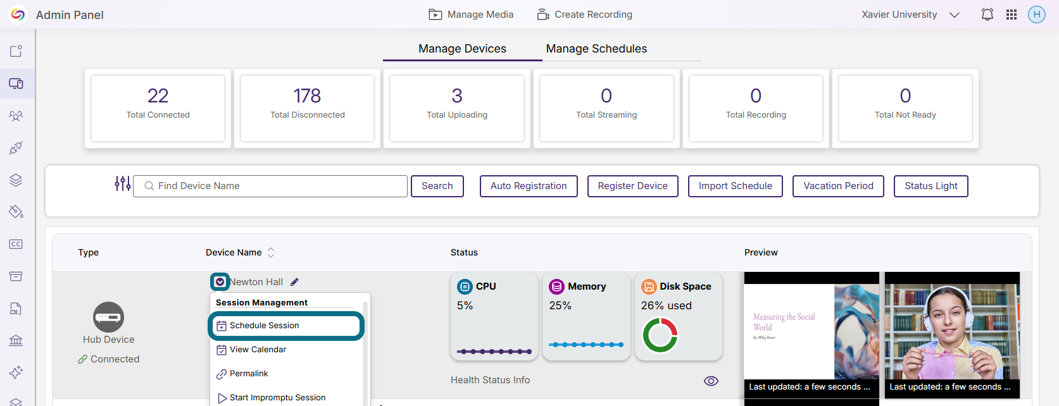Click the pencil icon next to Newton Hall

(294, 282)
